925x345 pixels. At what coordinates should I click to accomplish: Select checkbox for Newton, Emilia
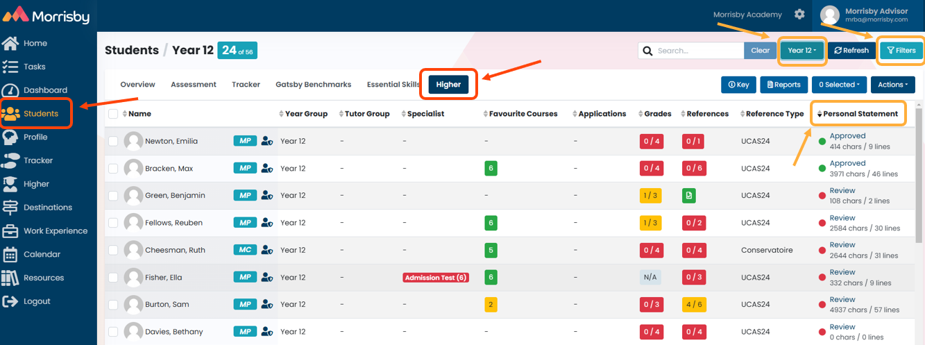pyautogui.click(x=113, y=142)
